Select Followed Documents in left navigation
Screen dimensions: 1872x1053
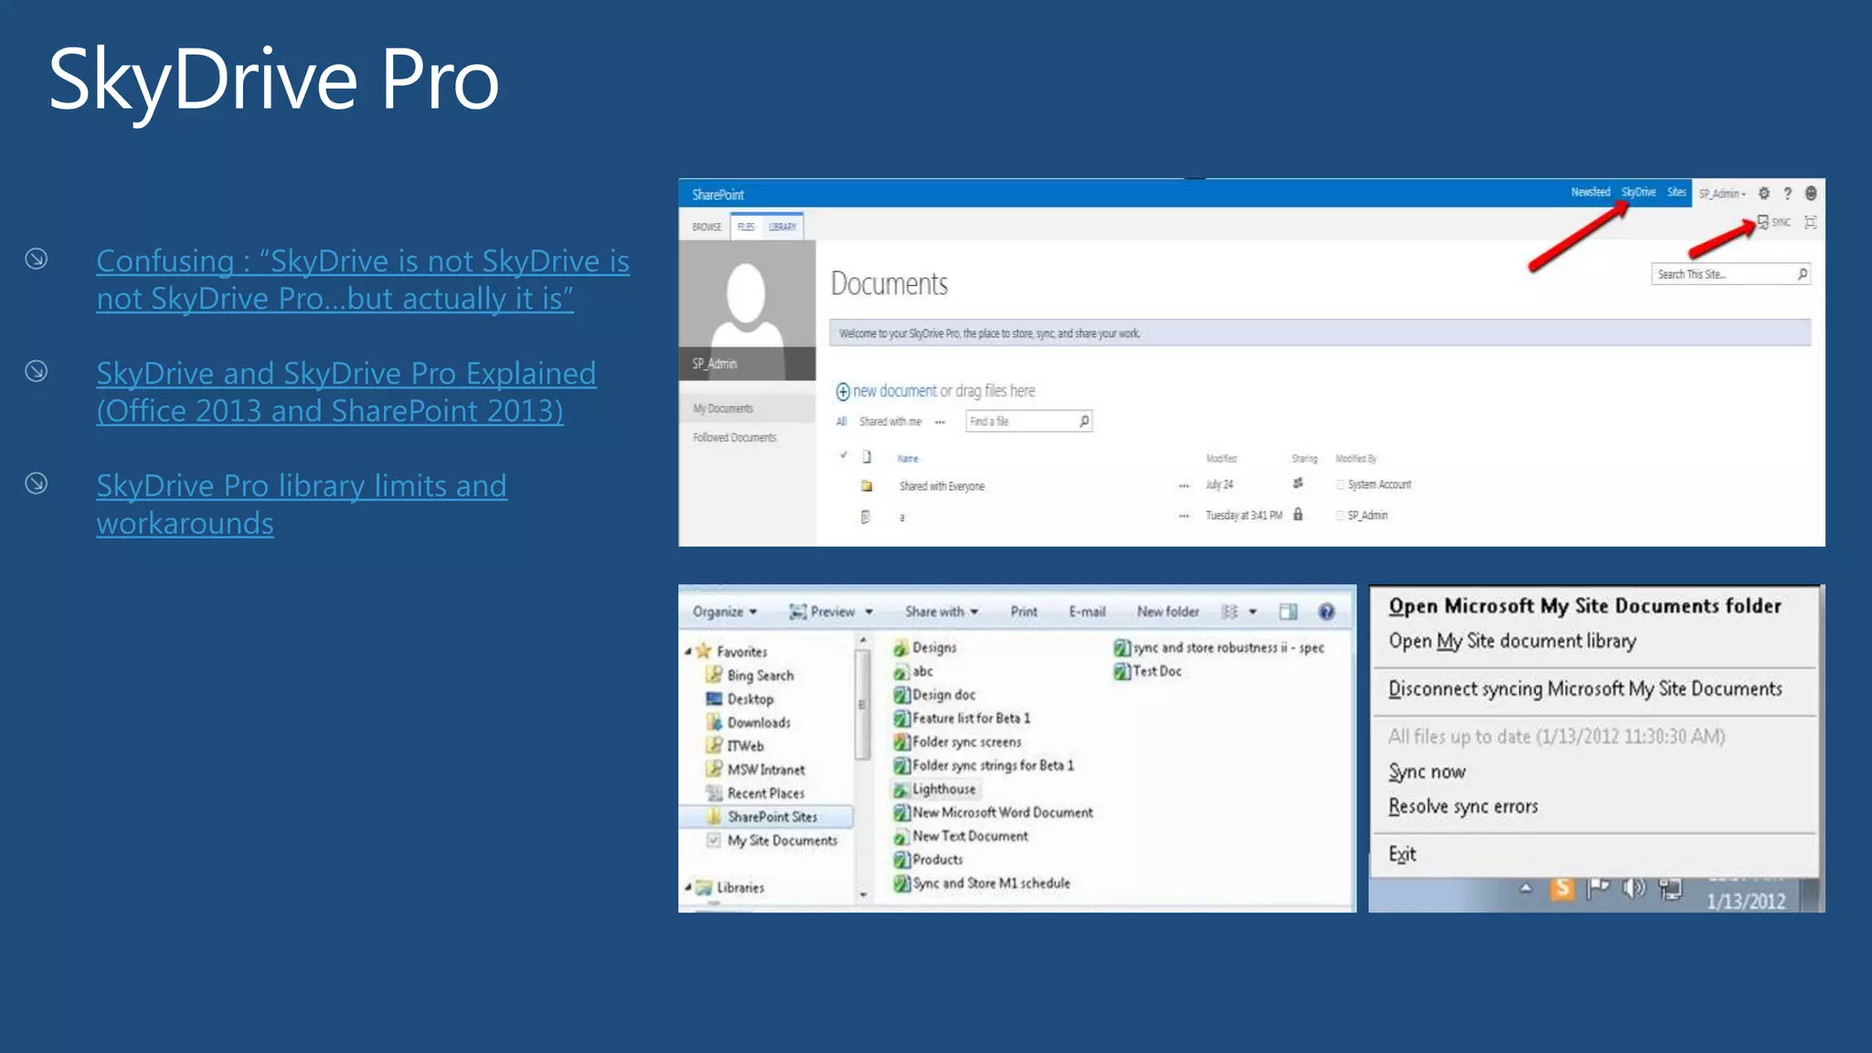coord(734,438)
